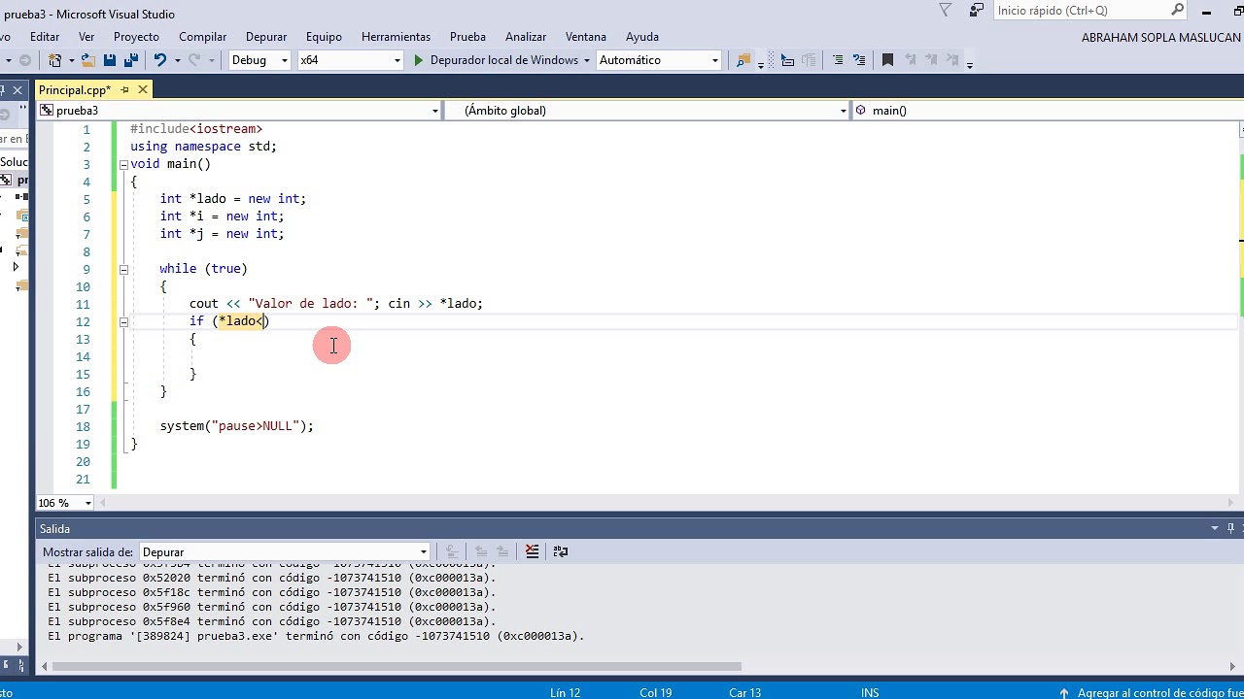1244x699 pixels.
Task: Open the debugger target dropdown arrow
Action: [587, 60]
